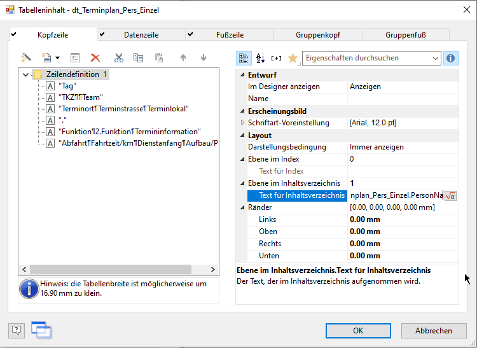The image size is (477, 348).
Task: Switch to the Fußzeile tab
Action: click(x=230, y=35)
